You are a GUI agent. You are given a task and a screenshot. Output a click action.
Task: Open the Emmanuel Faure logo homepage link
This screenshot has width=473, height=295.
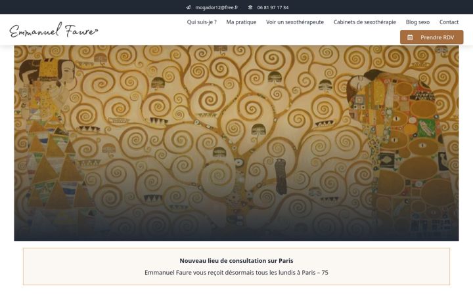(x=54, y=29)
